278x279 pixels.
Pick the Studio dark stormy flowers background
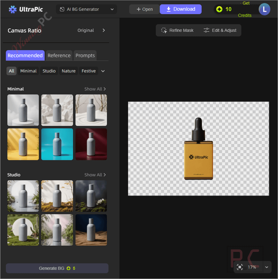[x=91, y=196]
